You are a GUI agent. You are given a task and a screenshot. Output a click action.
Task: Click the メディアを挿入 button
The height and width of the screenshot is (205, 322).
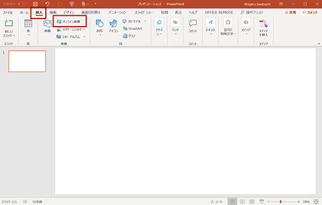pos(264,28)
